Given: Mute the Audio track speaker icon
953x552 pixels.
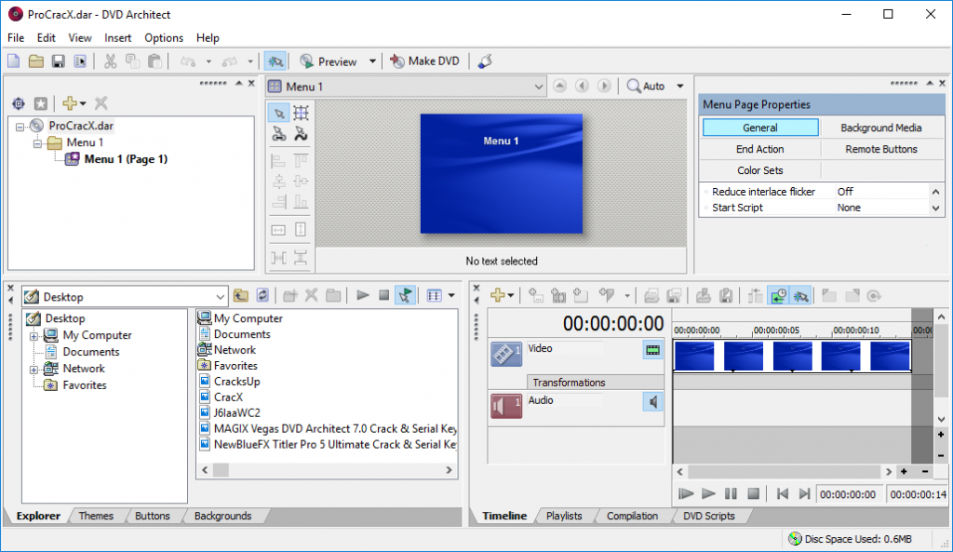Looking at the screenshot, I should point(652,402).
